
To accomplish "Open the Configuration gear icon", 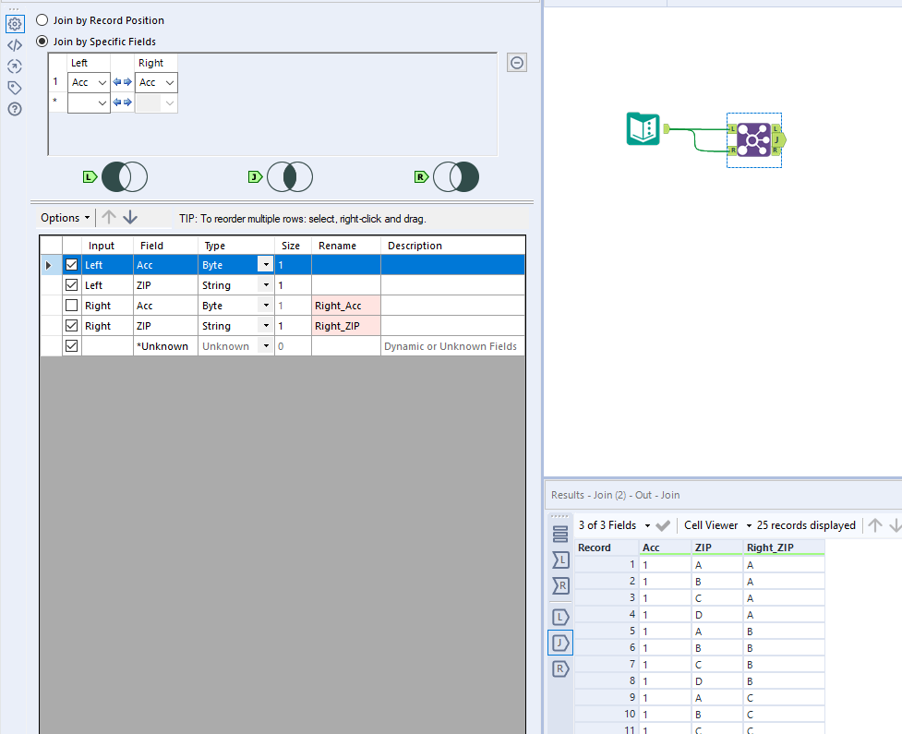I will tap(14, 25).
